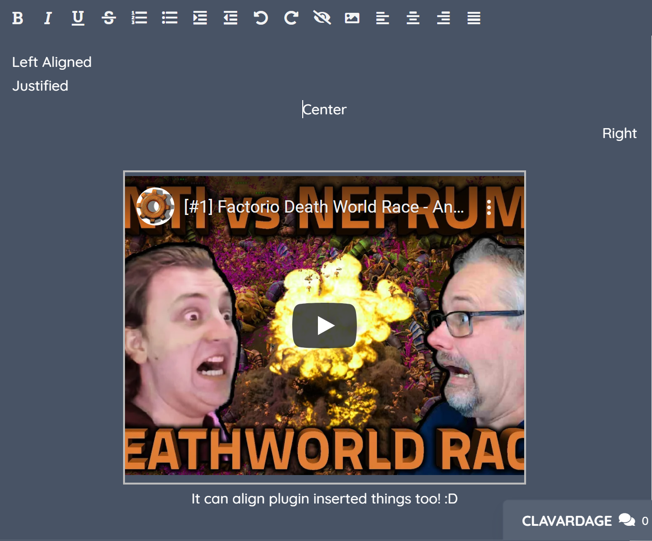Click the chat bubbles icon
The height and width of the screenshot is (541, 652).
click(x=627, y=520)
